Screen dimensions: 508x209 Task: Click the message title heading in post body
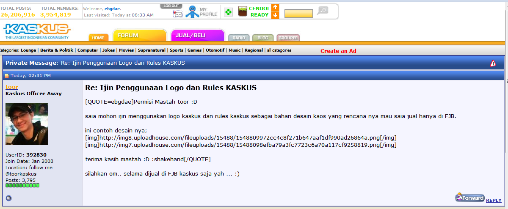tap(171, 88)
